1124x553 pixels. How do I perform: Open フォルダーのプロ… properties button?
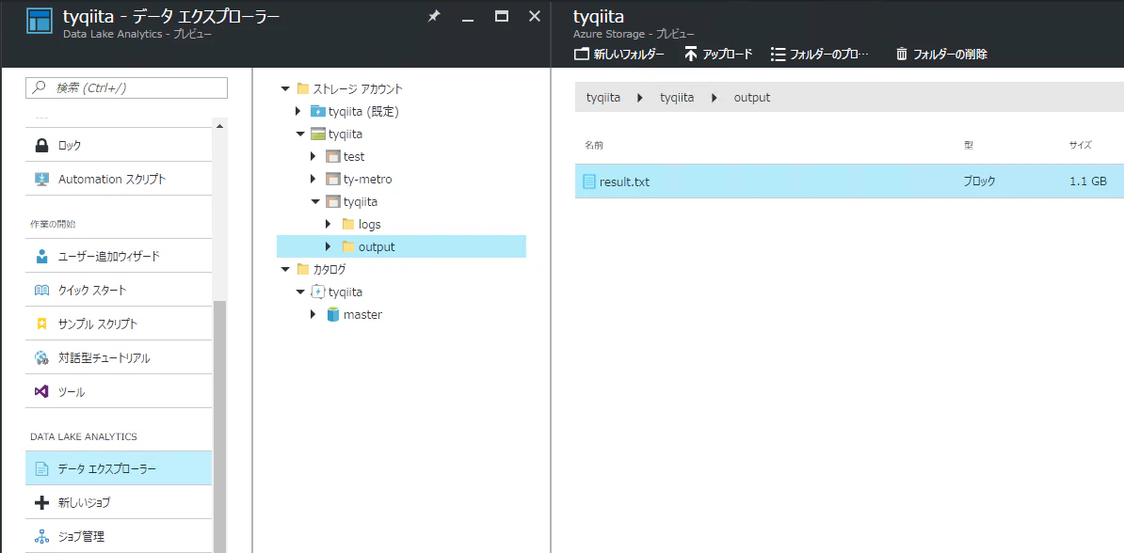pyautogui.click(x=819, y=55)
